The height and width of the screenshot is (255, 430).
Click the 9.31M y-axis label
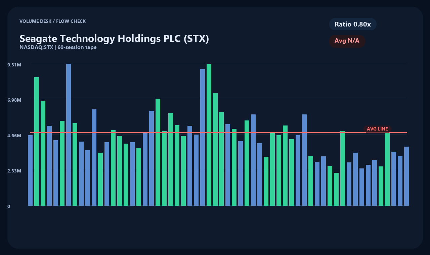(14, 64)
